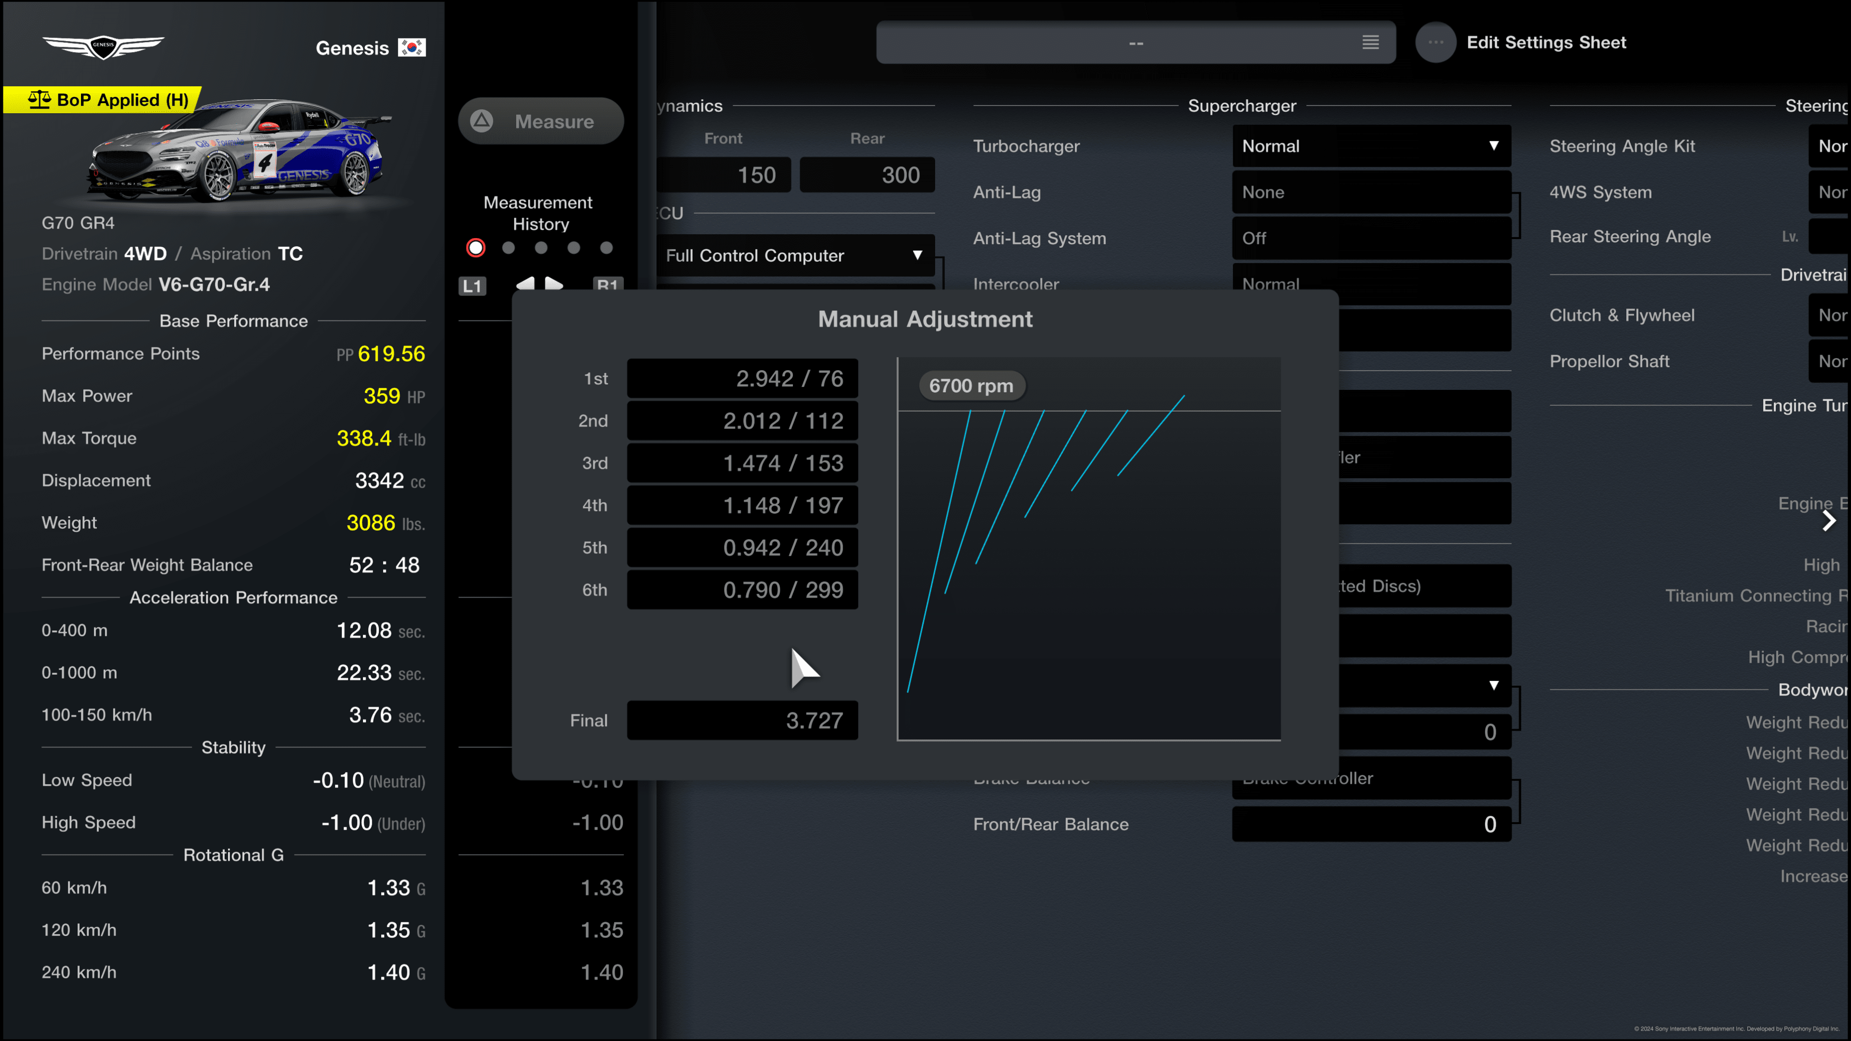Select the 1st gear ratio field
The image size is (1851, 1041).
click(742, 379)
